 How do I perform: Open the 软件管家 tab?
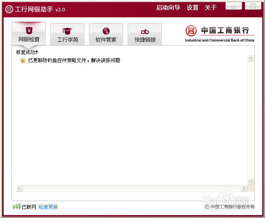[106, 34]
